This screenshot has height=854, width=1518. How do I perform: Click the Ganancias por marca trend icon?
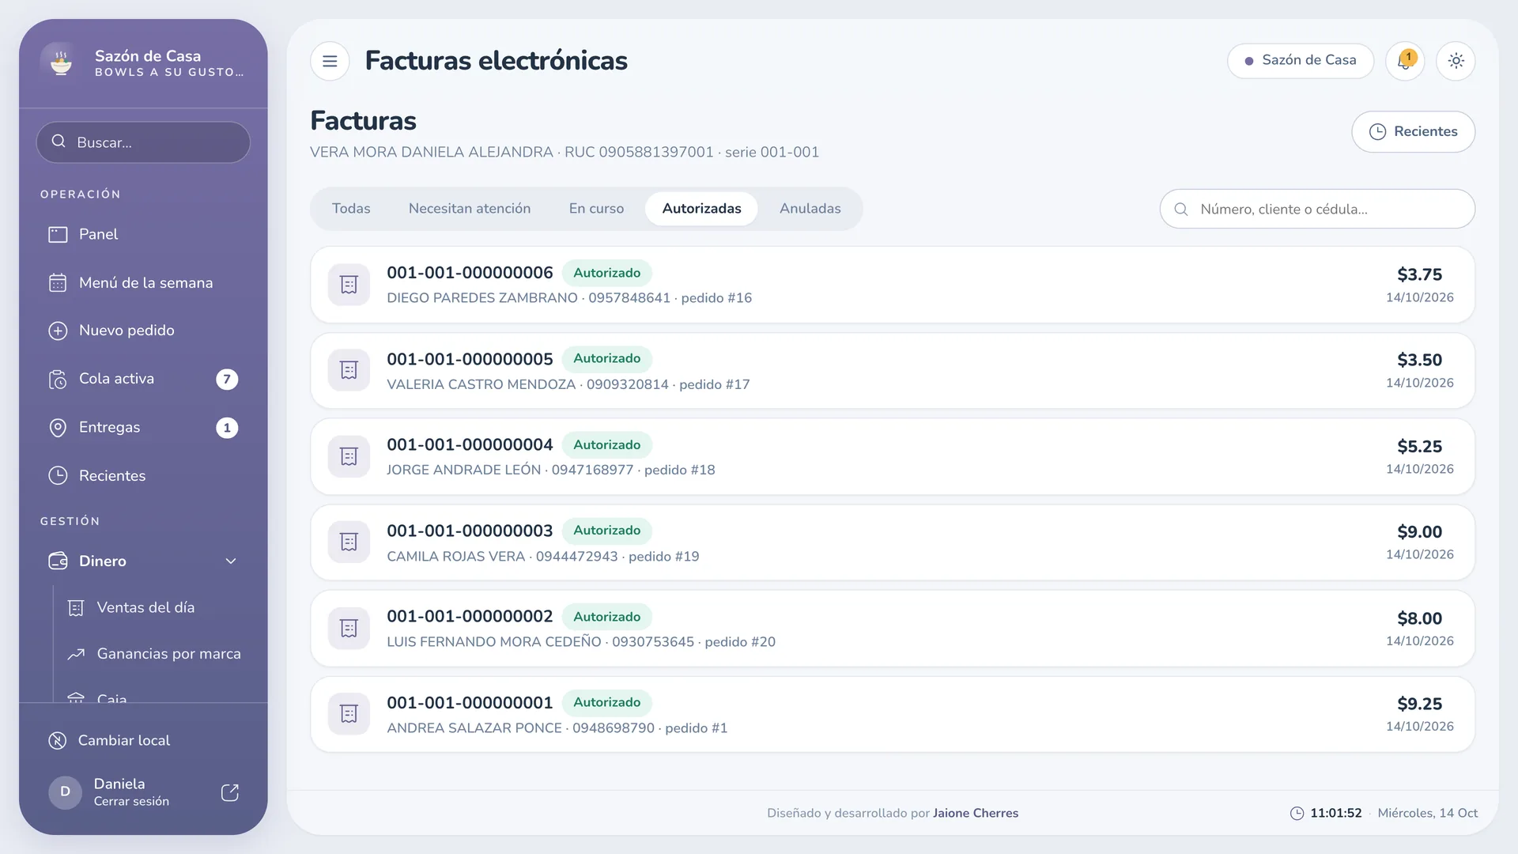point(76,655)
